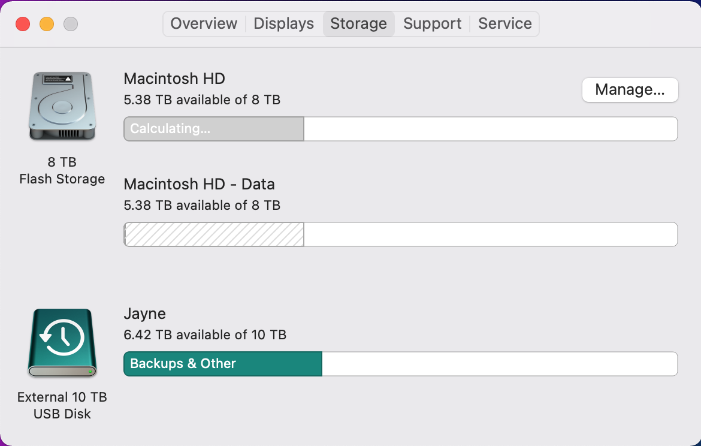Click the Macintosh HD volume name
The width and height of the screenshot is (701, 446).
click(x=174, y=79)
